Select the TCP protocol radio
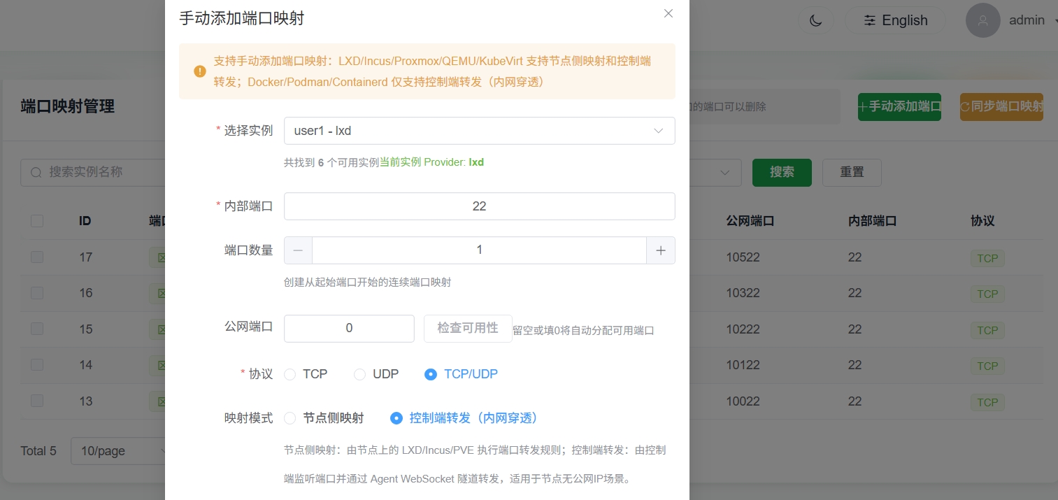This screenshot has height=500, width=1058. pyautogui.click(x=306, y=374)
